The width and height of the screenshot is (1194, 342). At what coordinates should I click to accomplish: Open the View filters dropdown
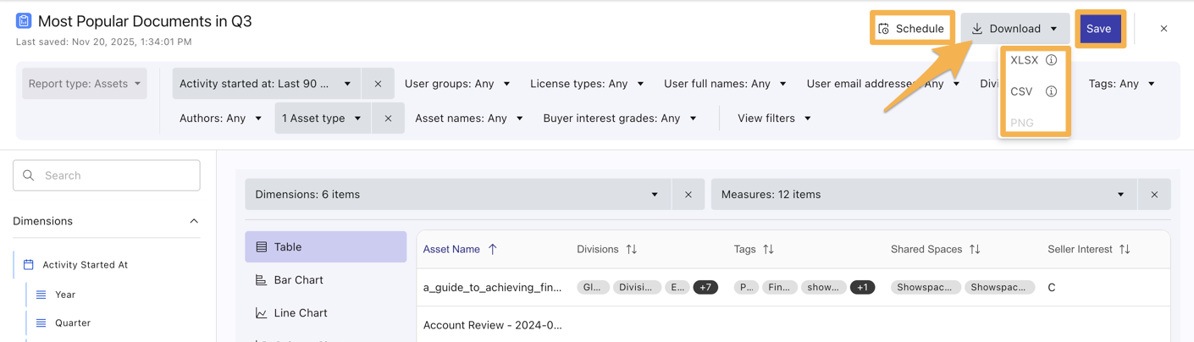click(x=774, y=119)
